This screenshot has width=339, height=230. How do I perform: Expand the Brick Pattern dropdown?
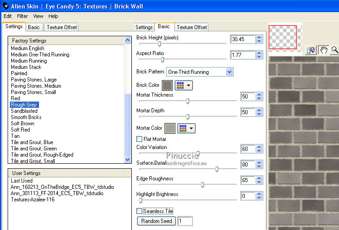coord(230,72)
